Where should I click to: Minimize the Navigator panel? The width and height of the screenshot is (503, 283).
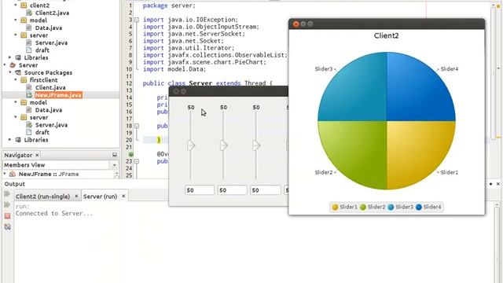point(115,155)
